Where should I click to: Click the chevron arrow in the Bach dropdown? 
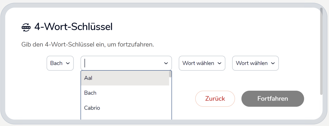click(x=68, y=63)
